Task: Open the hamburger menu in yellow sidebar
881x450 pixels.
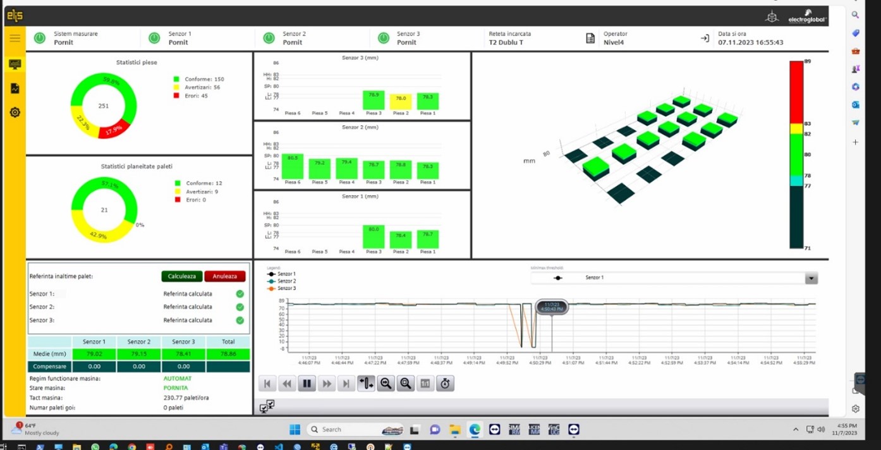Action: click(x=15, y=38)
